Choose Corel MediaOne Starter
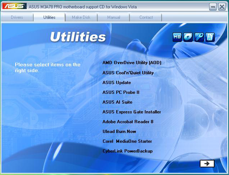Viewport: 229px width, 175px height. [127, 141]
